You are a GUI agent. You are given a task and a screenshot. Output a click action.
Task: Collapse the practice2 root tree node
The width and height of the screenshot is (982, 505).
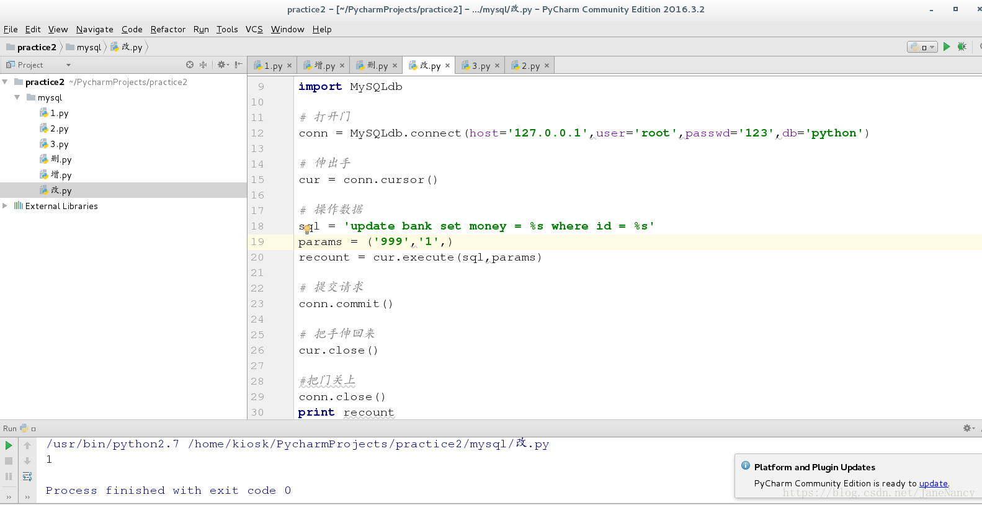[5, 82]
